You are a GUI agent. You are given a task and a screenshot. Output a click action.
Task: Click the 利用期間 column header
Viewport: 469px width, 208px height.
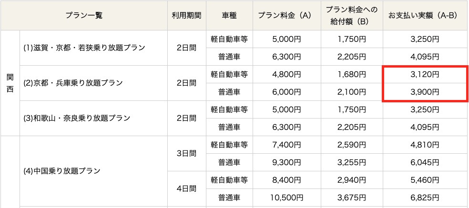coord(187,16)
